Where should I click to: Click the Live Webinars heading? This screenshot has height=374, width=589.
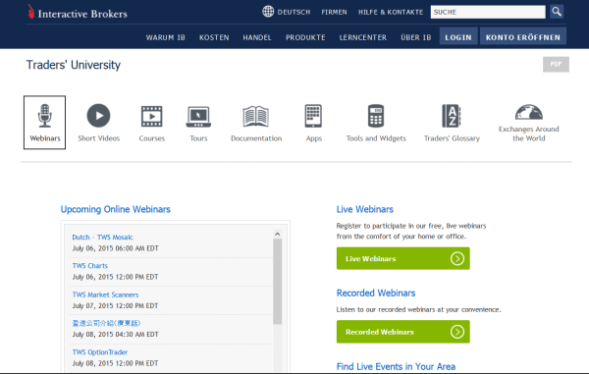tap(365, 209)
